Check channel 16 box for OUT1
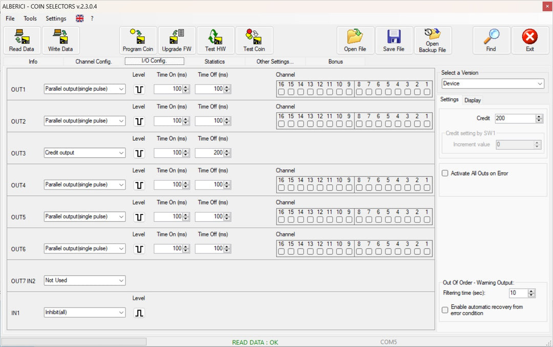Image resolution: width=553 pixels, height=347 pixels. click(x=281, y=92)
